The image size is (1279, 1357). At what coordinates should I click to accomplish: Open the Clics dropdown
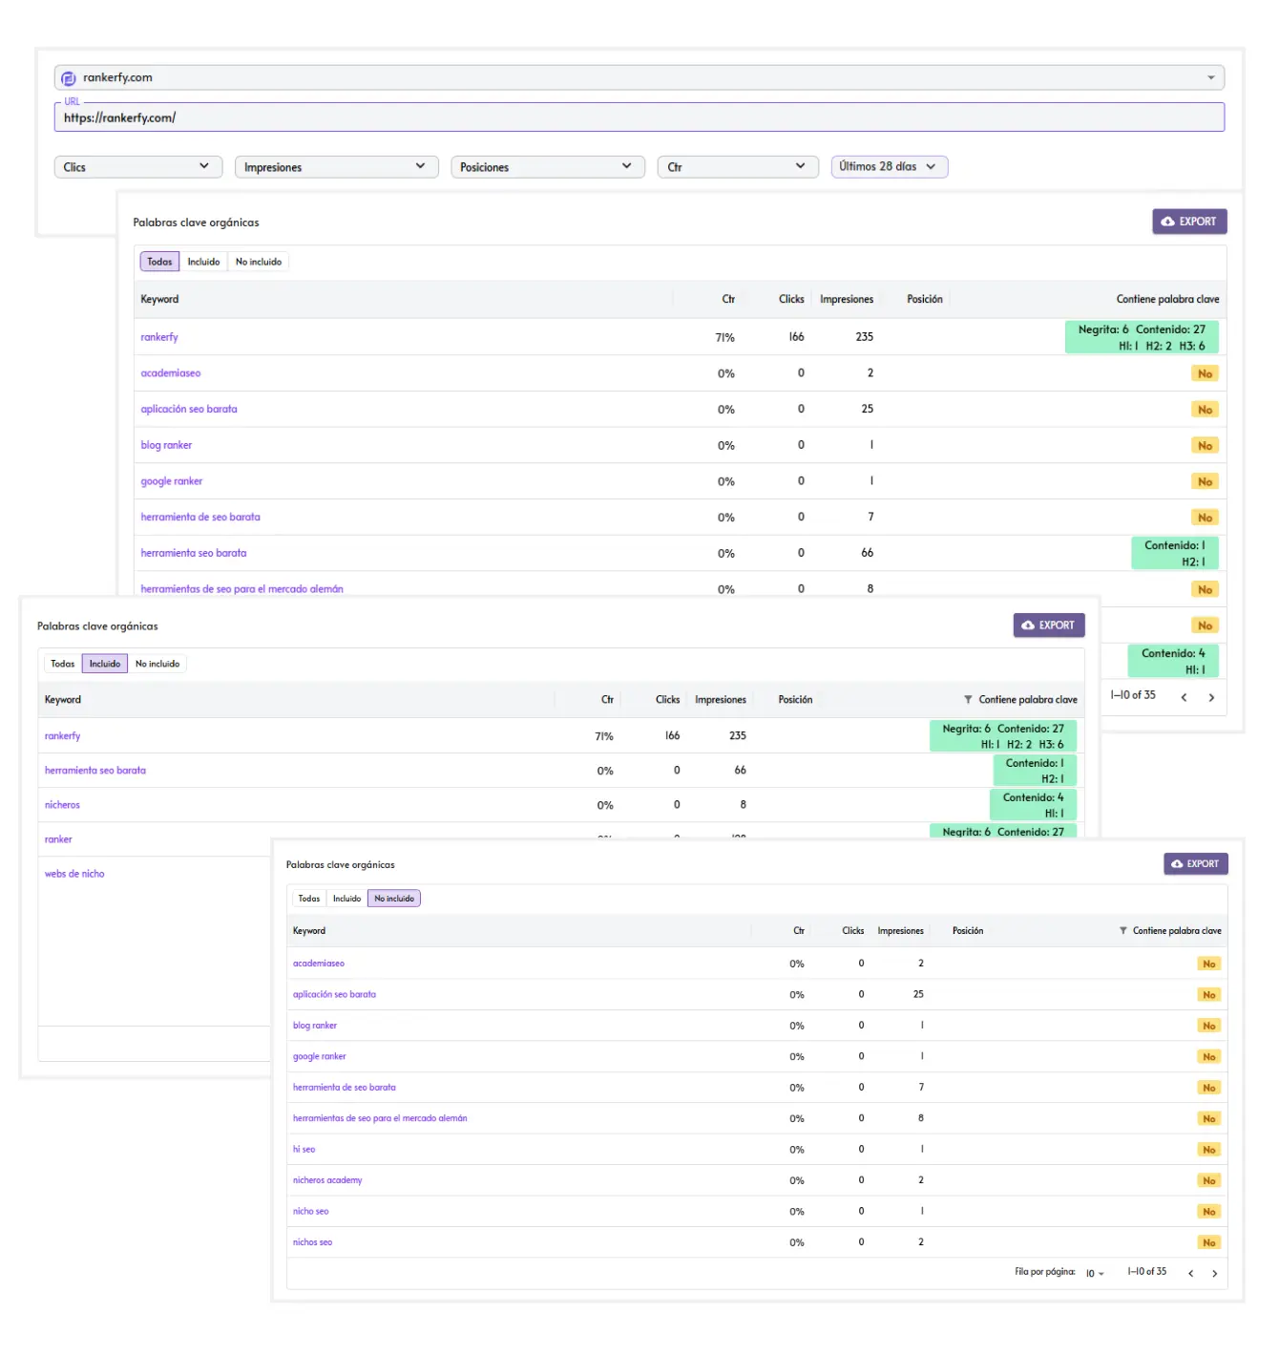(137, 167)
